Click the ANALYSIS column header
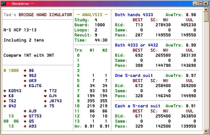 point(92,15)
